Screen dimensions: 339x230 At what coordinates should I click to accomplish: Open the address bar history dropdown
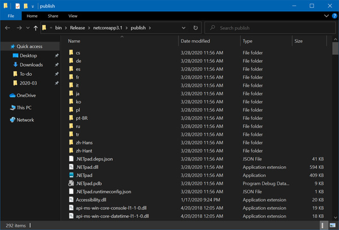(184, 28)
